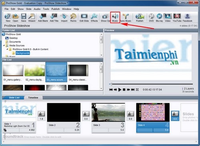Click the YouTube publish icon
Viewport: 200px width, 146px height.
pyautogui.click(x=177, y=18)
